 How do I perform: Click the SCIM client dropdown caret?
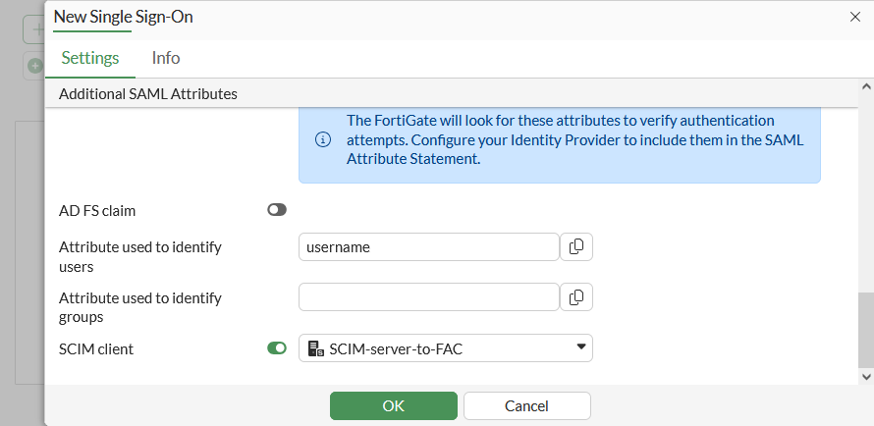click(580, 346)
